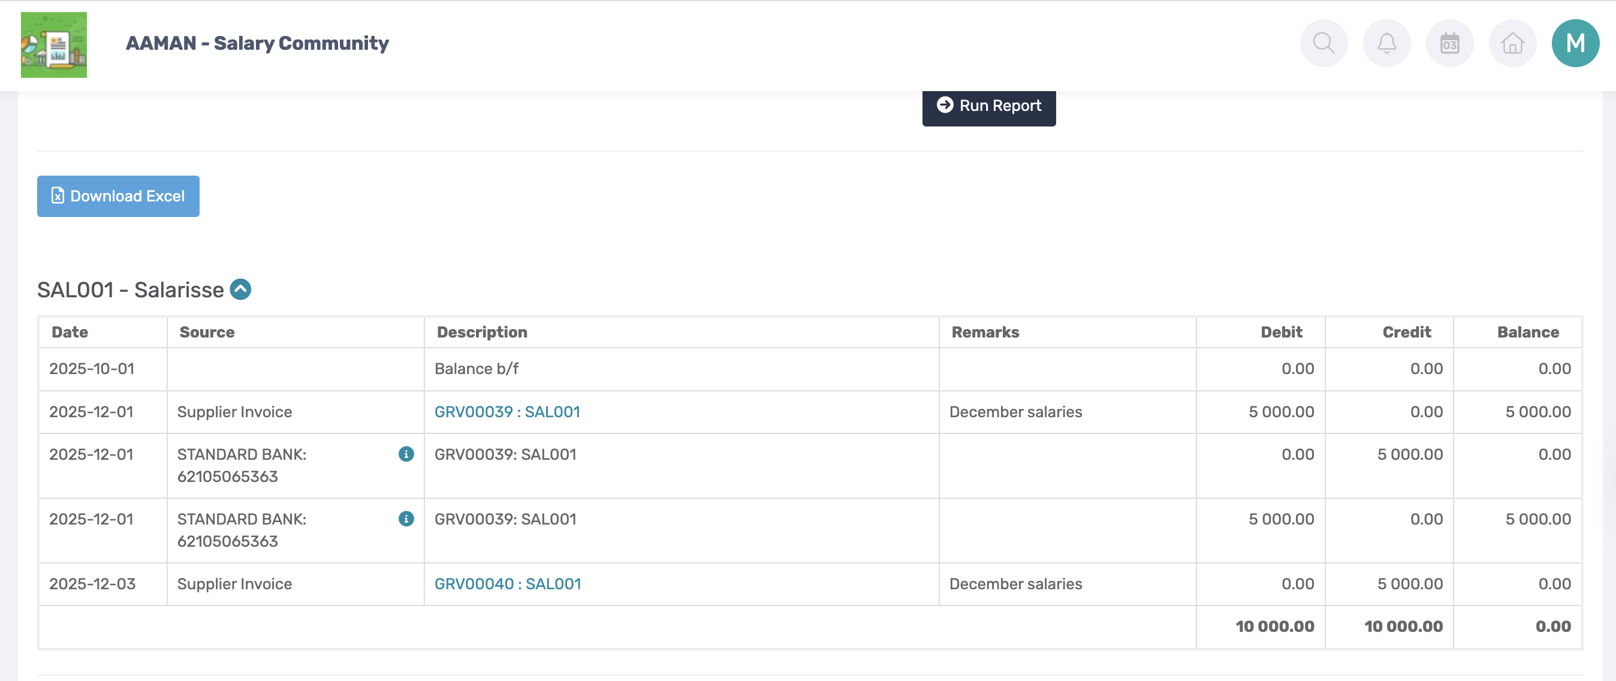This screenshot has height=681, width=1616.
Task: Open the calendar 03 icon
Action: 1449,43
